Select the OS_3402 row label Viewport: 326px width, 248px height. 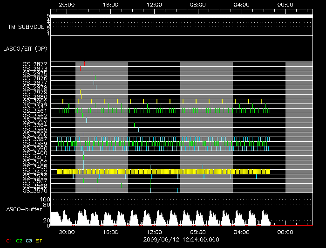point(35,163)
